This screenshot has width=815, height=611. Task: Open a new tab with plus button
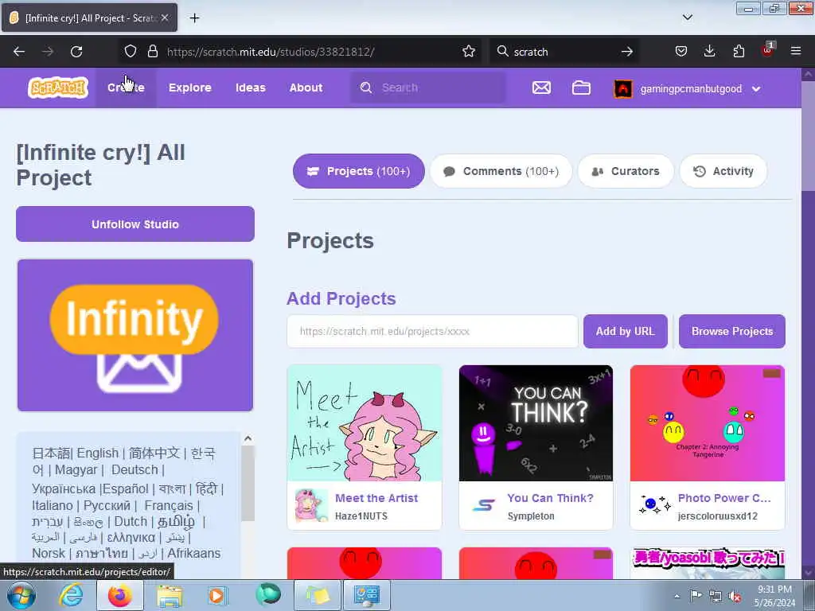coord(194,18)
